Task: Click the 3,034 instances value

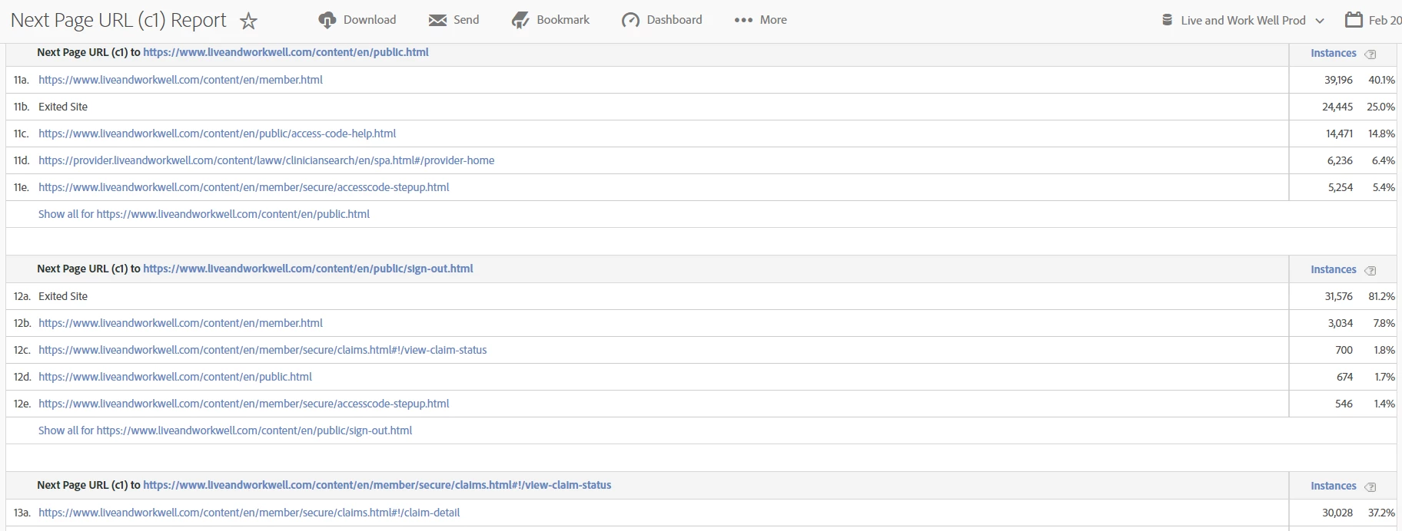Action: coord(1340,323)
